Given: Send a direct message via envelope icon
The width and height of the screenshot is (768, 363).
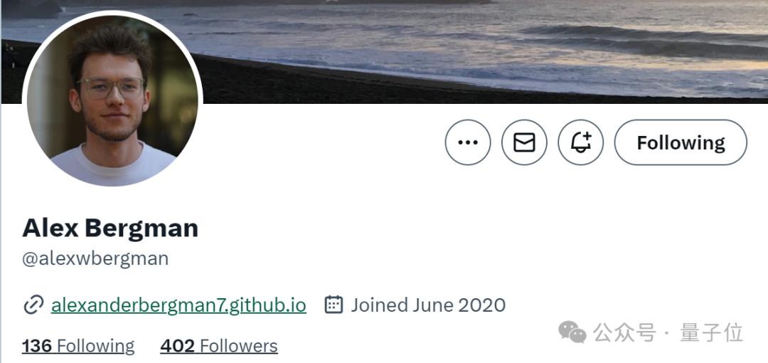Looking at the screenshot, I should [524, 142].
